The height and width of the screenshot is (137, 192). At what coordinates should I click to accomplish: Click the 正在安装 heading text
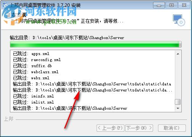point(16,15)
